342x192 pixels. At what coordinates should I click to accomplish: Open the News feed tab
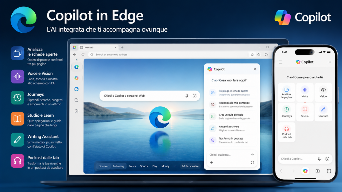coord(132,166)
